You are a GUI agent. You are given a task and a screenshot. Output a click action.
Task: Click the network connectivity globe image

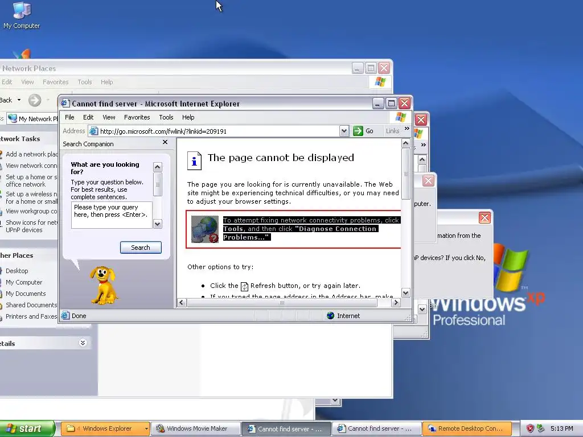tap(204, 229)
